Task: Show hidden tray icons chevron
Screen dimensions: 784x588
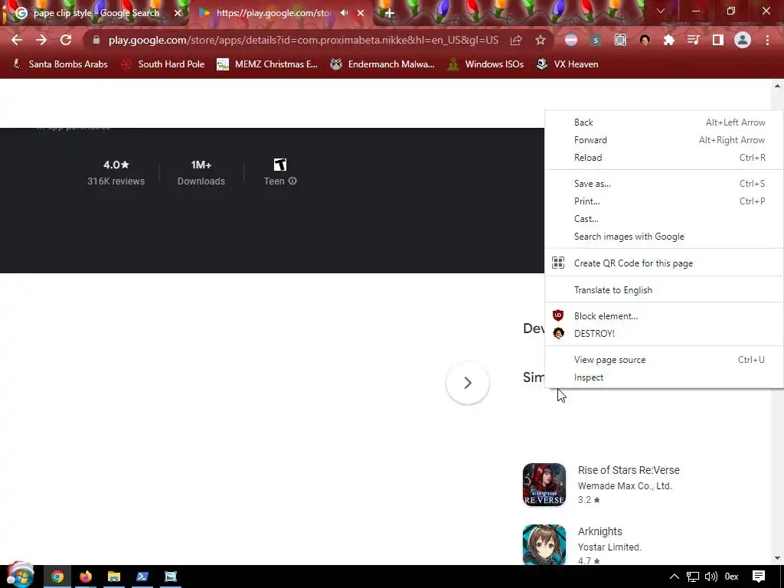Action: tap(674, 577)
